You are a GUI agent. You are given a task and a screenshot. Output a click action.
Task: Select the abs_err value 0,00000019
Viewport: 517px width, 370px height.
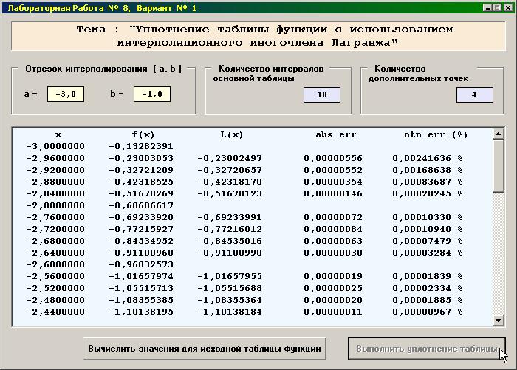click(333, 276)
